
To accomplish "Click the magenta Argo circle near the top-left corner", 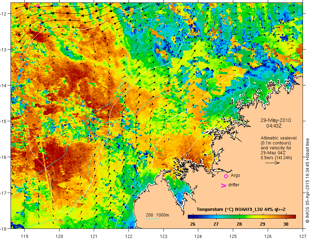I will 38,6.
